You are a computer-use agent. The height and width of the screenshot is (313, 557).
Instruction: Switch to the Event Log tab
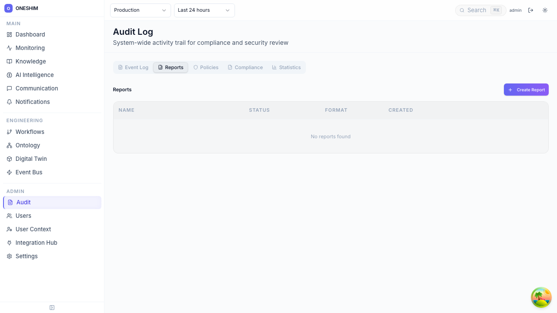(133, 67)
